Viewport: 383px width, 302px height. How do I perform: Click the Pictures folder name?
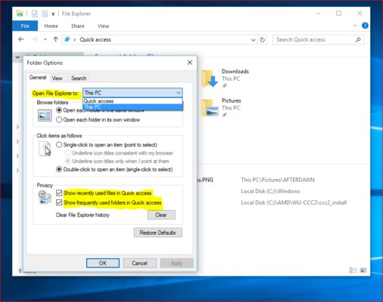(x=231, y=100)
